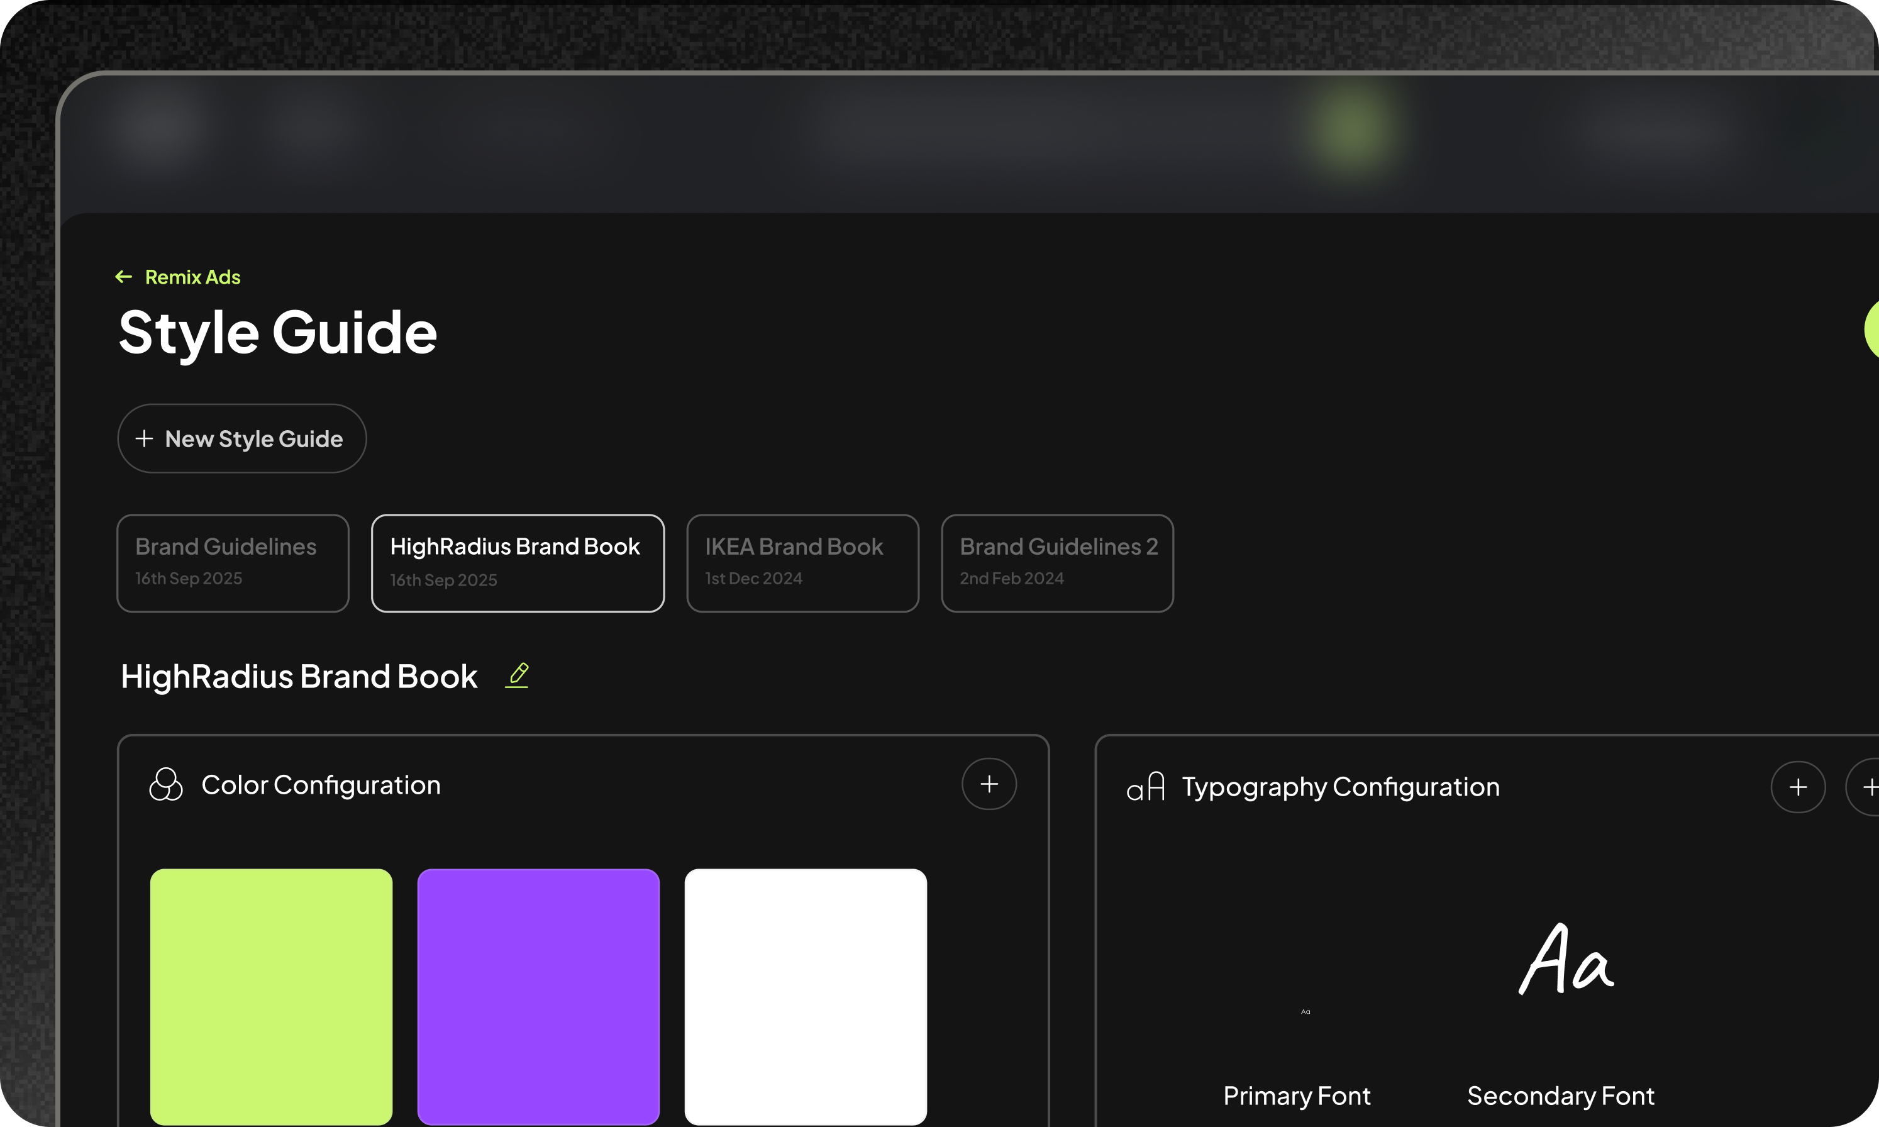Image resolution: width=1879 pixels, height=1127 pixels.
Task: Add a font using the Typography plus button
Action: (x=1798, y=787)
